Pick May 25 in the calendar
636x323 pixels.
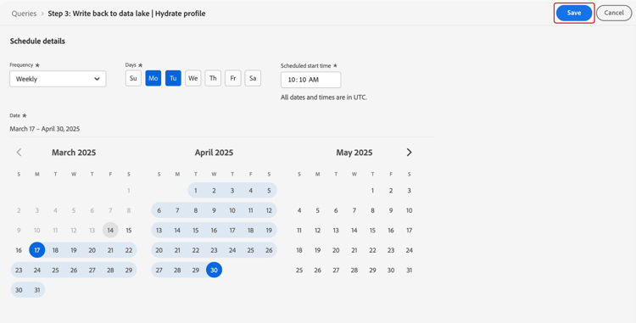(x=299, y=270)
